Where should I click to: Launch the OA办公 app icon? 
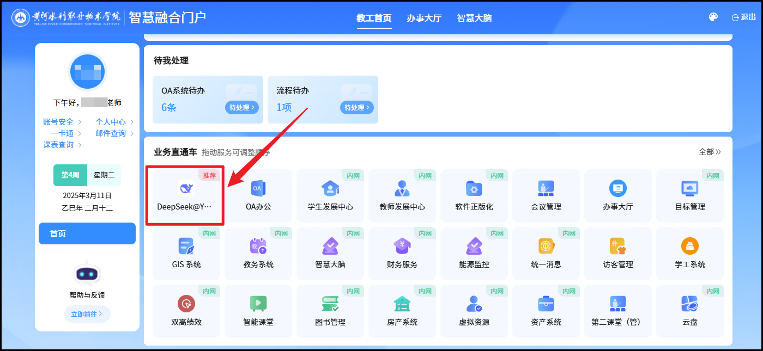click(x=258, y=189)
